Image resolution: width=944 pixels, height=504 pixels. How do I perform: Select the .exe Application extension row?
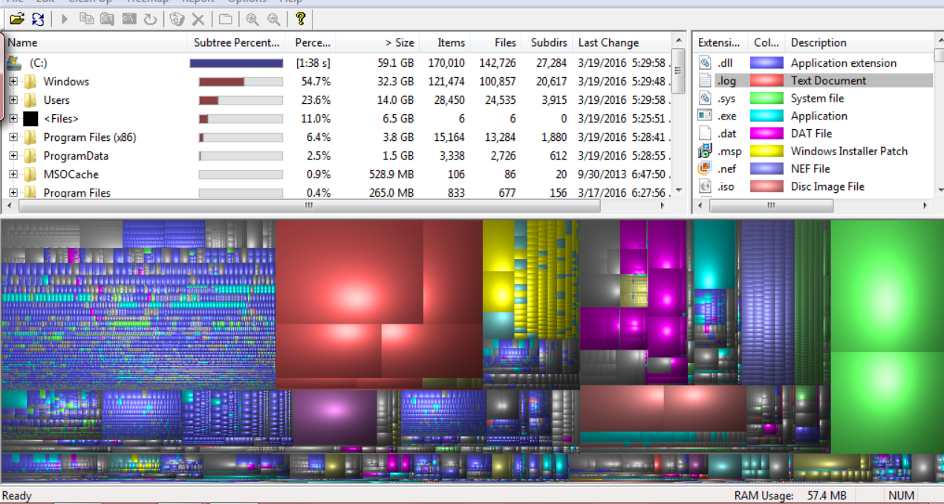coord(813,116)
